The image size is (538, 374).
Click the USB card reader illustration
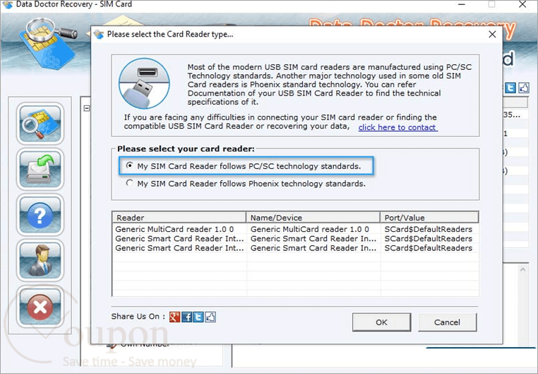(x=144, y=83)
